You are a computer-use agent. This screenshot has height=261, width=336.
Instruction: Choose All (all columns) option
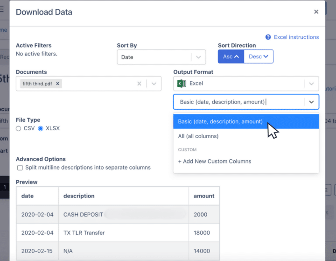[198, 136]
